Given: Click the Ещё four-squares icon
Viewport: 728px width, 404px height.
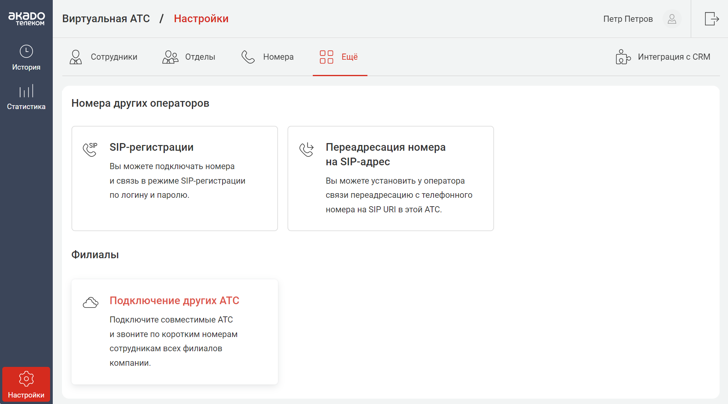Looking at the screenshot, I should 327,57.
